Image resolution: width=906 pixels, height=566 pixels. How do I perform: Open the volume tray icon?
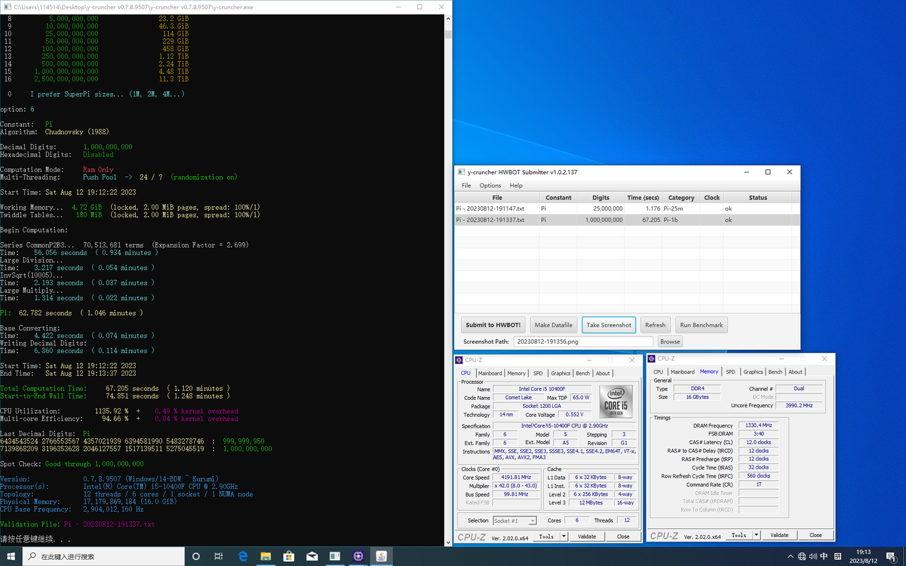click(x=813, y=557)
